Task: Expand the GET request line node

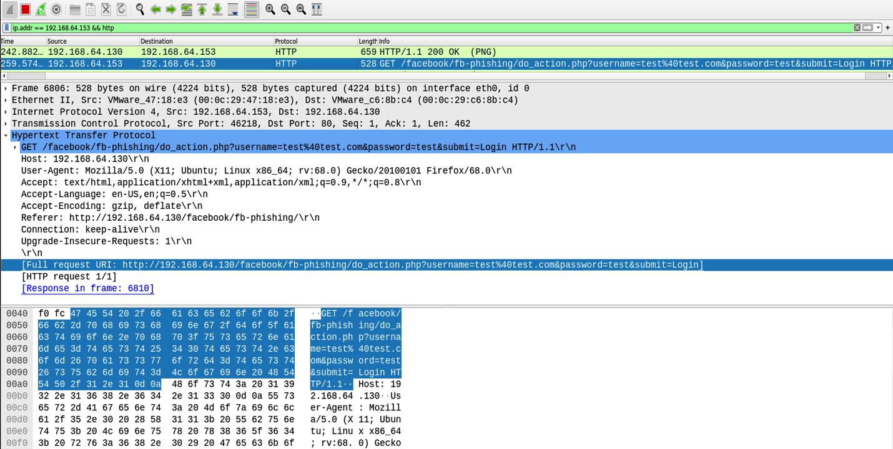Action: click(x=15, y=147)
